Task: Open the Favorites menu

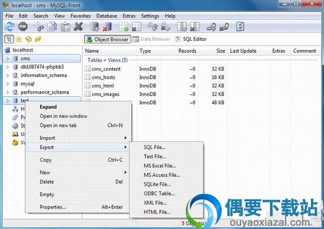Action: point(80,16)
